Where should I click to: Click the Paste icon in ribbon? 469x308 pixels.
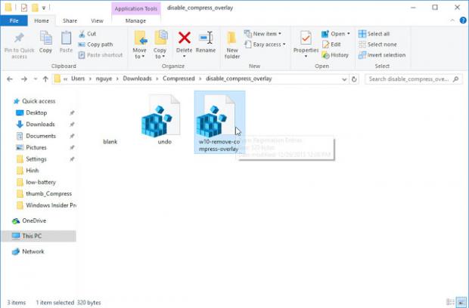[x=66, y=42]
